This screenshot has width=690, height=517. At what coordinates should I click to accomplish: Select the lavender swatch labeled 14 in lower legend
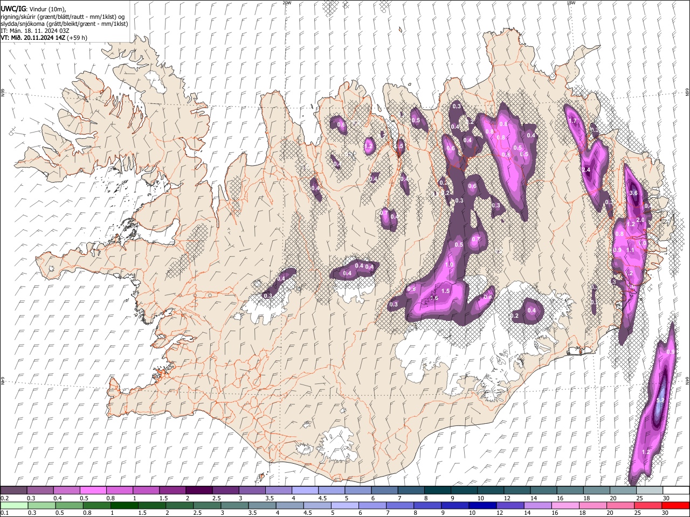click(537, 506)
